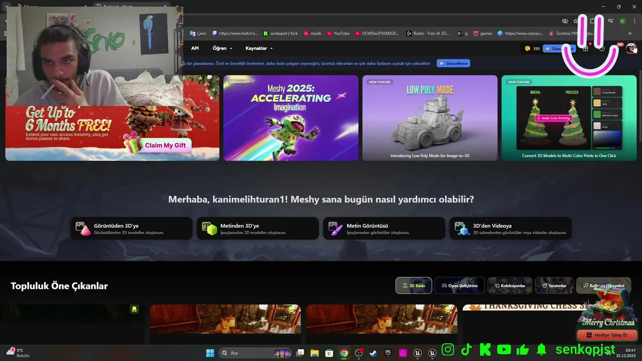
Task: Open the games bookmark
Action: tap(483, 34)
